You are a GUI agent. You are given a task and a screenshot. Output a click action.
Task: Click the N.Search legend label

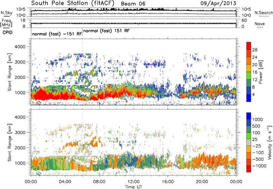264,13
